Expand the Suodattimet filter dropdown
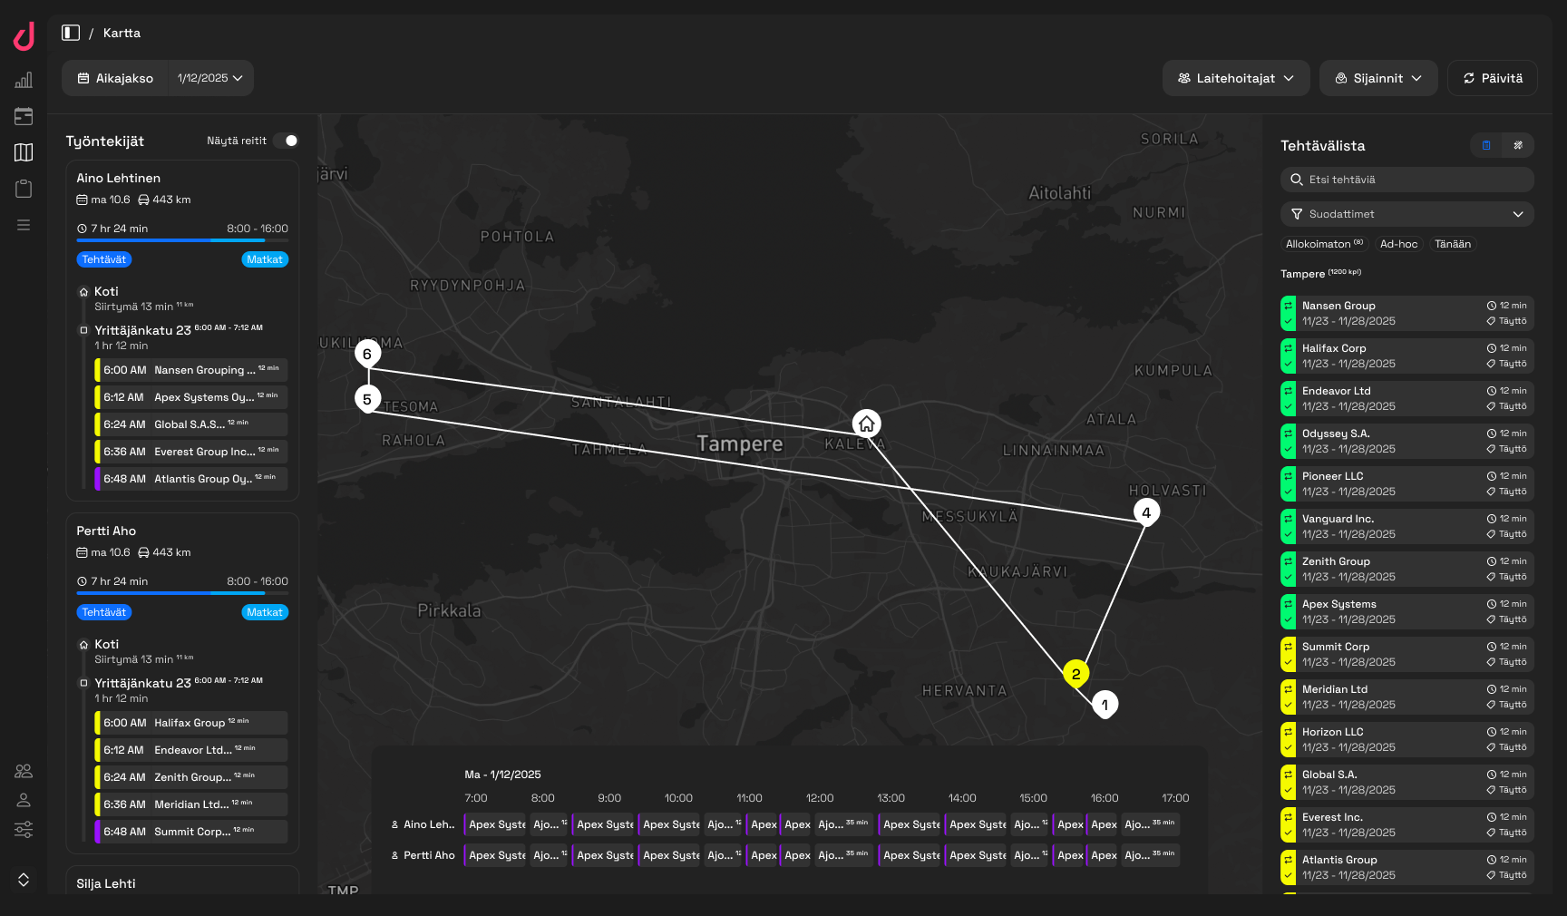 click(1406, 214)
